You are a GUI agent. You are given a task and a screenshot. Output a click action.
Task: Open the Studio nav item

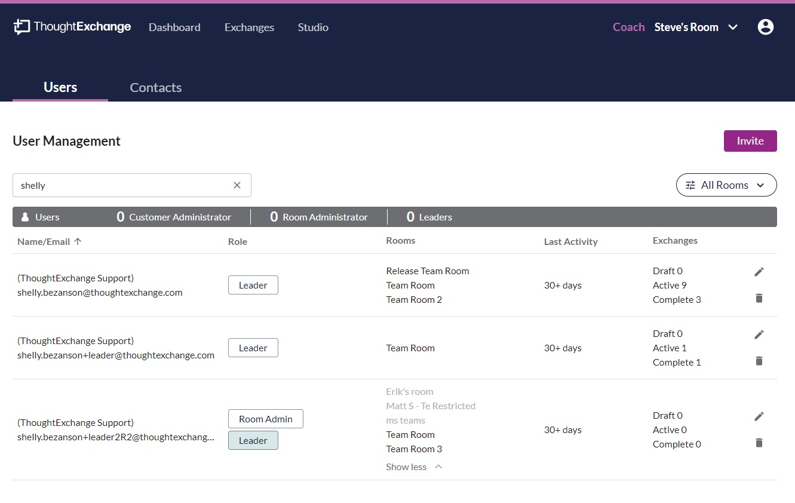[x=313, y=27]
